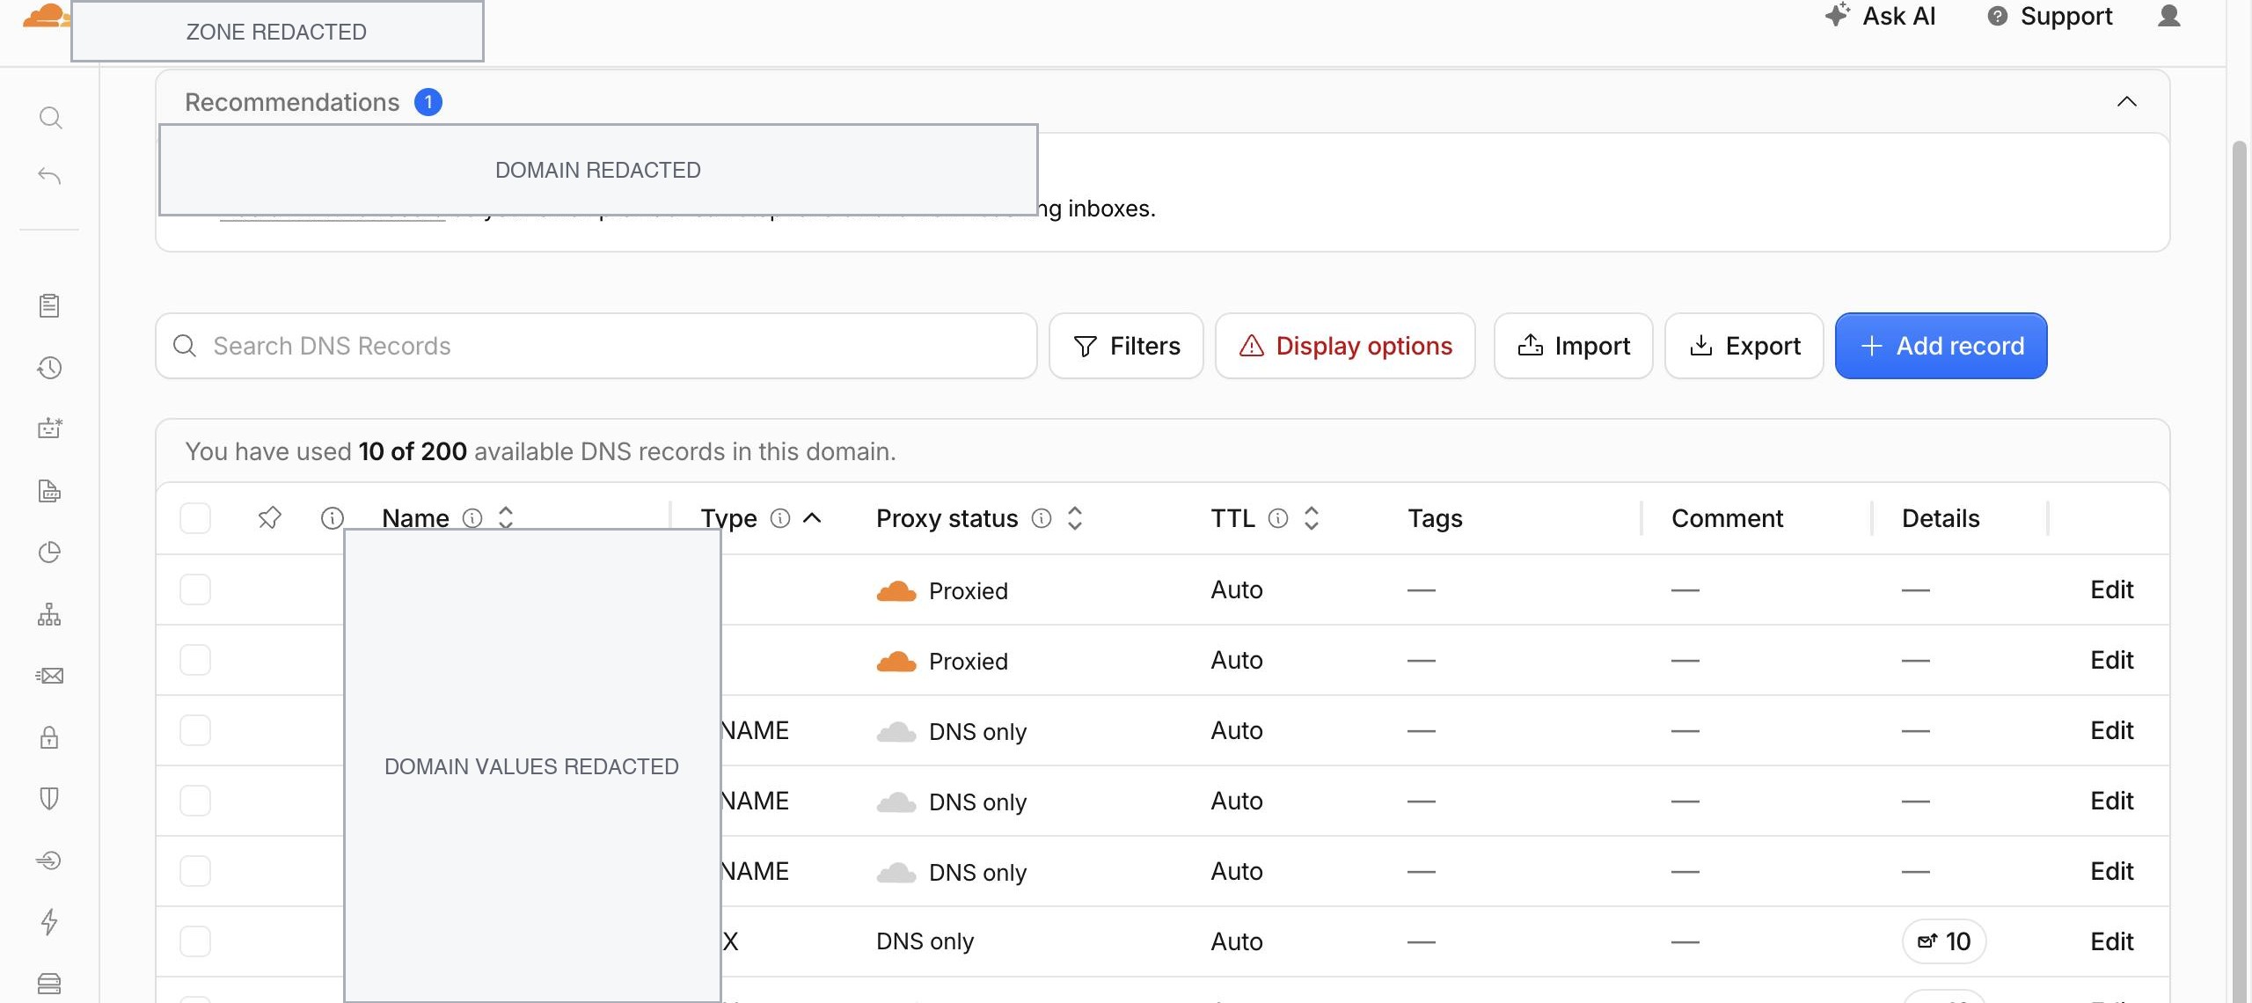This screenshot has height=1003, width=2252.
Task: Click the grey DNS only cloud in third row
Action: 896,731
